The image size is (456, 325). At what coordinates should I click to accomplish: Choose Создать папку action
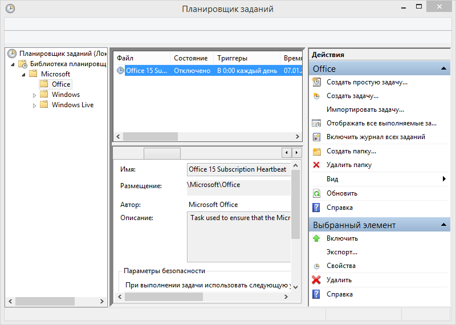coord(351,151)
